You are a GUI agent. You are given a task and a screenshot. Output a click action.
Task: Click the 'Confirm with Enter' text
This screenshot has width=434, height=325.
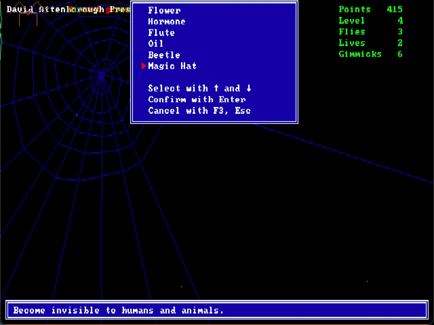click(x=197, y=99)
